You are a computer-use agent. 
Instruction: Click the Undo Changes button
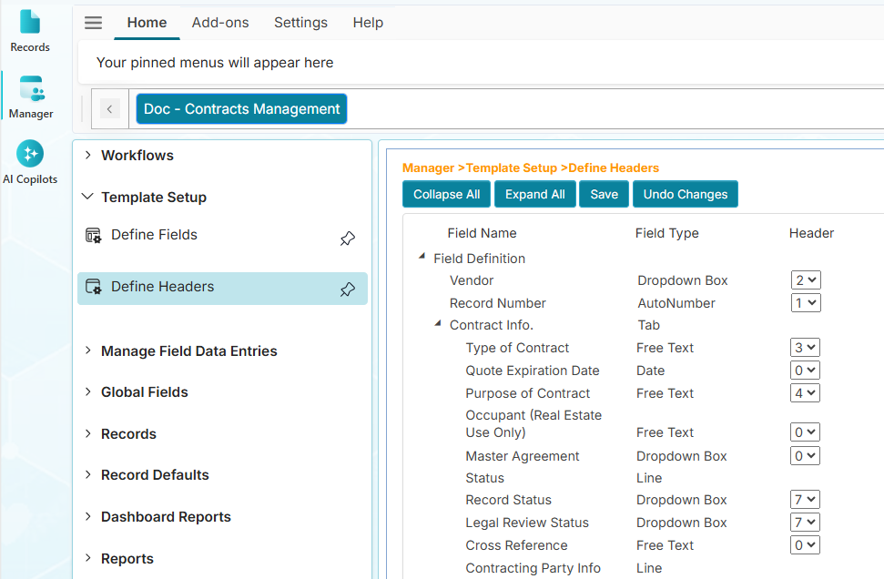point(685,194)
